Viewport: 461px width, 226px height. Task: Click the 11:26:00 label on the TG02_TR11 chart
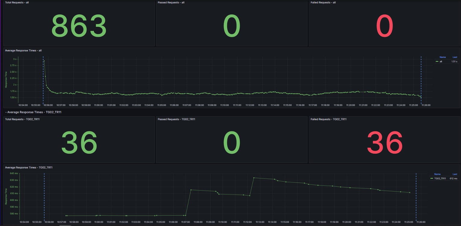421,222
